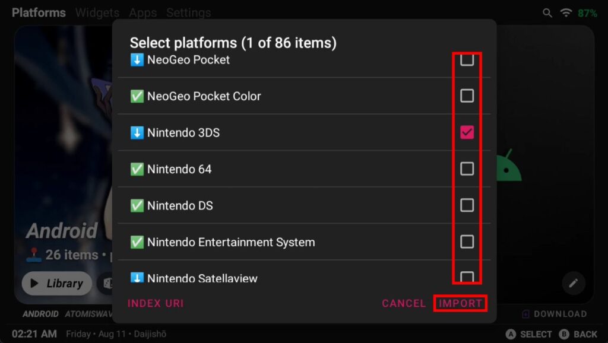Select the Nintendo DS checkbox

467,205
